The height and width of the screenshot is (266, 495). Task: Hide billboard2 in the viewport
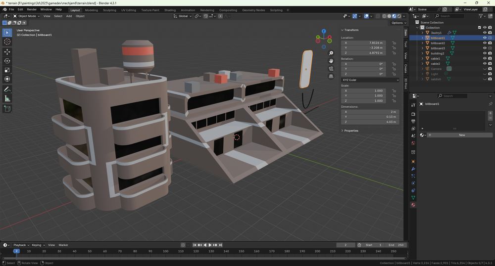click(485, 43)
